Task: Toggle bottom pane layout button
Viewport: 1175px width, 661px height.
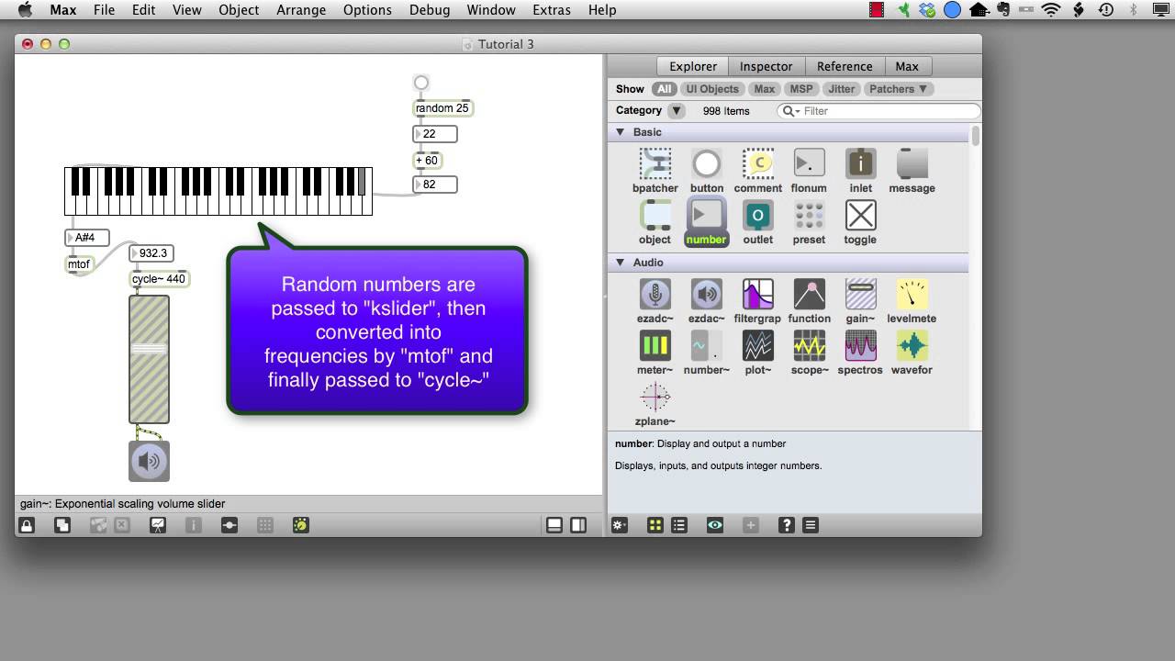Action: (554, 525)
